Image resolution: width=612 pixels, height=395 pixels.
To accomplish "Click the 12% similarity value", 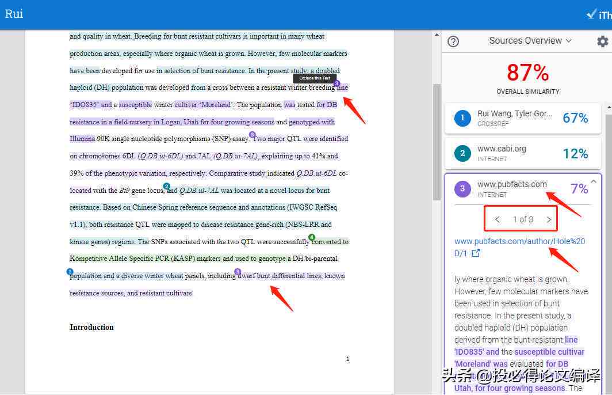I will (575, 154).
